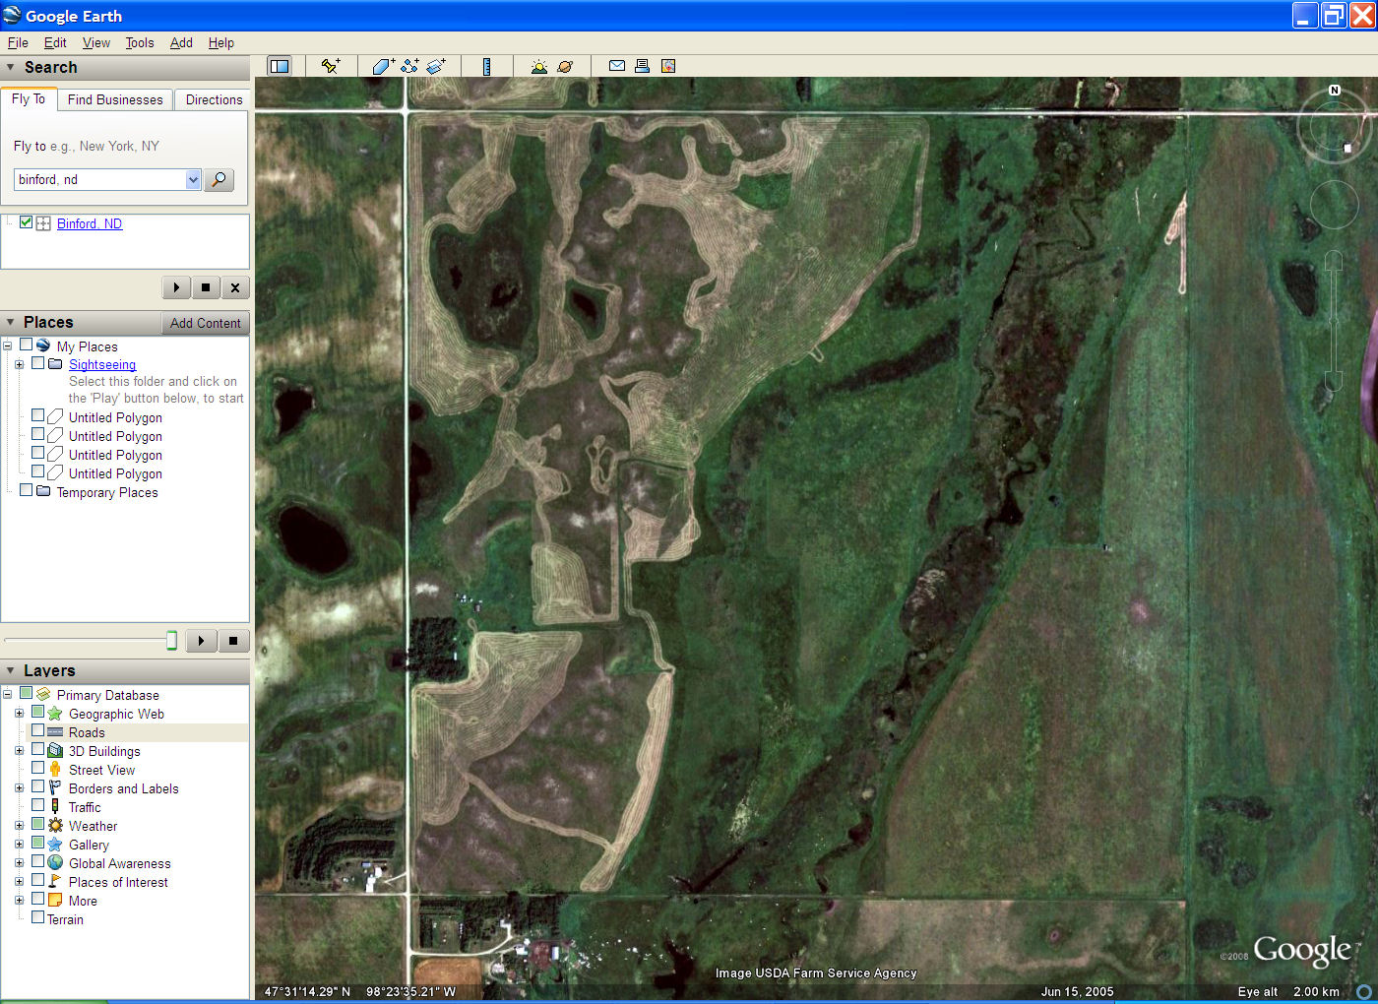Click the Sightseeing folder link
1378x1004 pixels.
coord(102,364)
